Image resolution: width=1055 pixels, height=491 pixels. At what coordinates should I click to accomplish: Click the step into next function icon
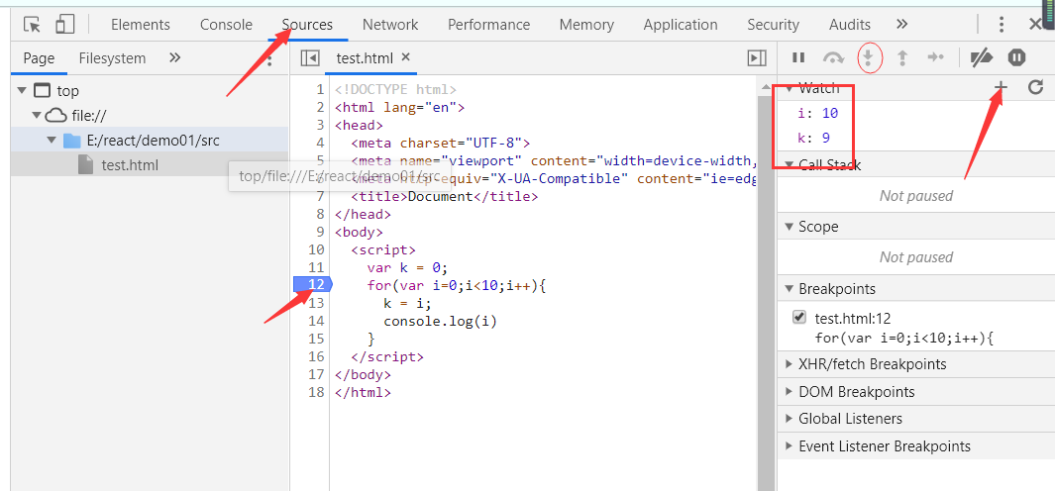(x=868, y=58)
